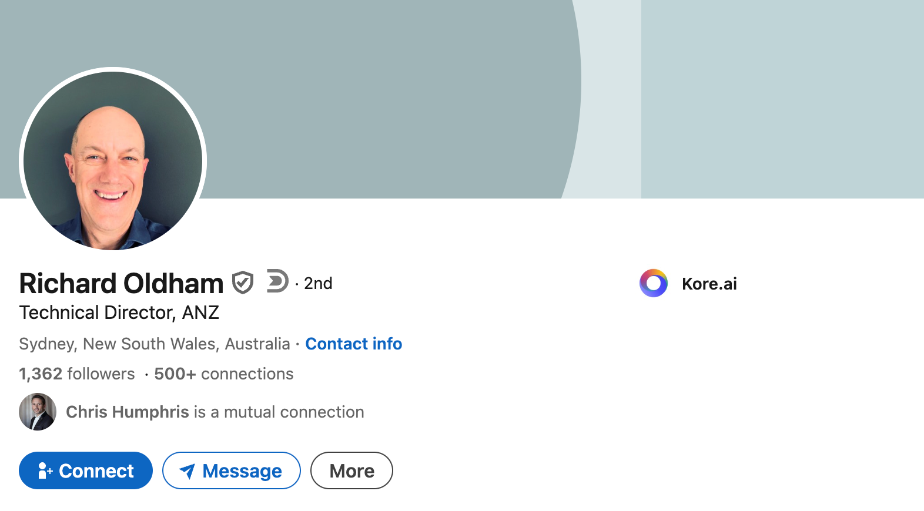Click the 2nd degree connection label
The image size is (924, 511).
317,283
